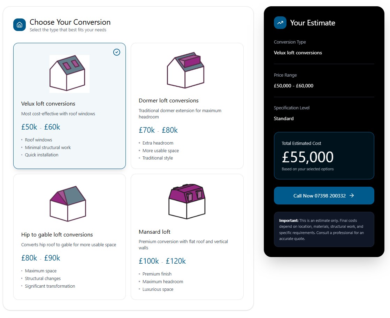Click the Total Estimated Cost £55,000 display
Viewport: 390px width, 318px height.
tap(324, 156)
